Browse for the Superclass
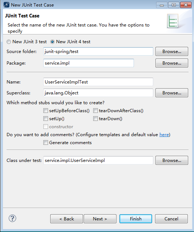 point(172,93)
